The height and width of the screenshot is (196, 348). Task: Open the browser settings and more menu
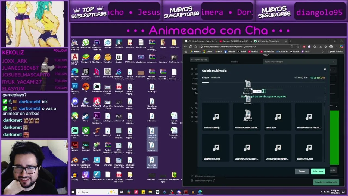coord(336,47)
